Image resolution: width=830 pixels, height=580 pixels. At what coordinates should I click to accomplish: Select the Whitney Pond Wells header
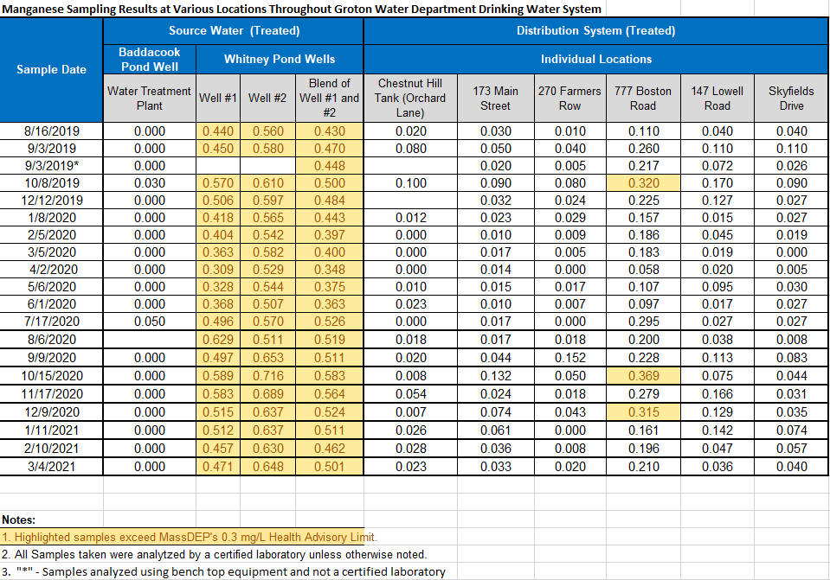[280, 60]
